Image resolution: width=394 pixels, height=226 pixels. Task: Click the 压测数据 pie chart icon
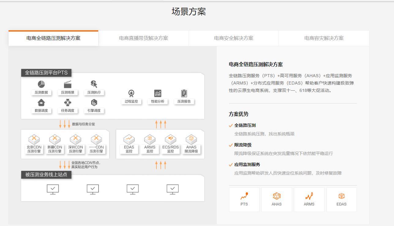tap(41, 84)
